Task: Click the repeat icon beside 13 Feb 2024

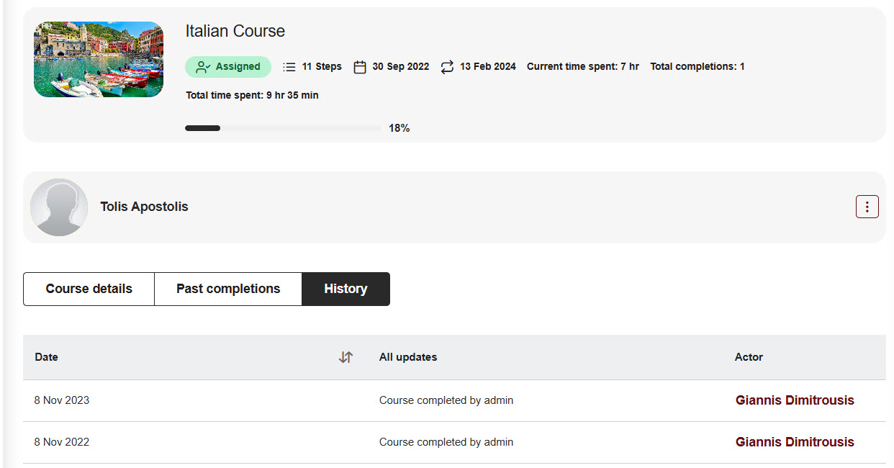Action: [447, 67]
